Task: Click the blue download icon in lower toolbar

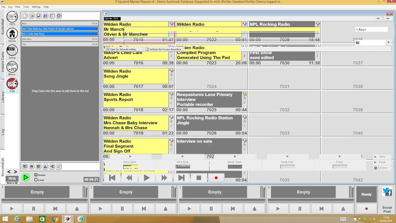Action: point(45,167)
